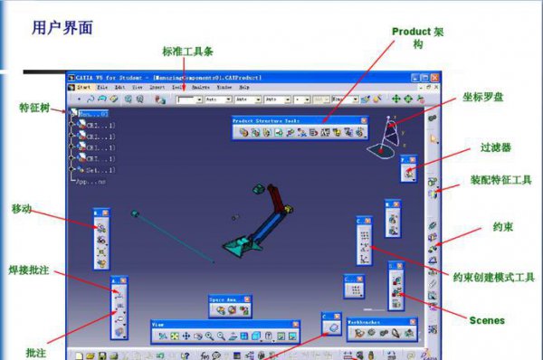This screenshot has width=543, height=360.
Task: Open the Analyze menu
Action: coord(201,87)
